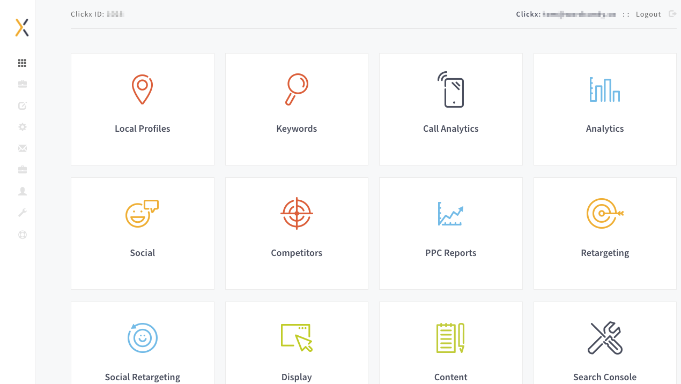Click the Search Console tools icon

pyautogui.click(x=605, y=338)
